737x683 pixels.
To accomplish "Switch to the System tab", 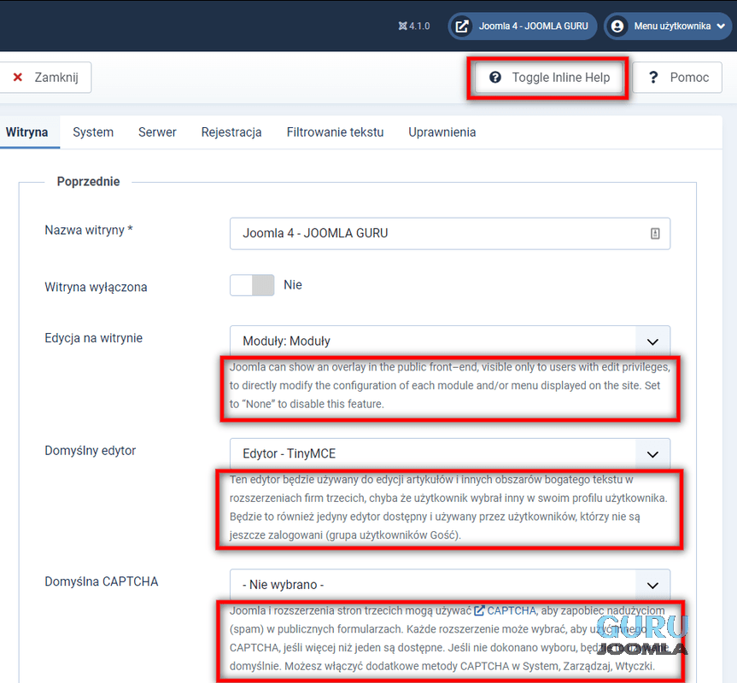I will click(x=93, y=132).
